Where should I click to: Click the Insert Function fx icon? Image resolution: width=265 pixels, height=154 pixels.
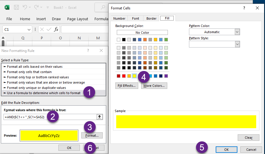(x=56, y=29)
